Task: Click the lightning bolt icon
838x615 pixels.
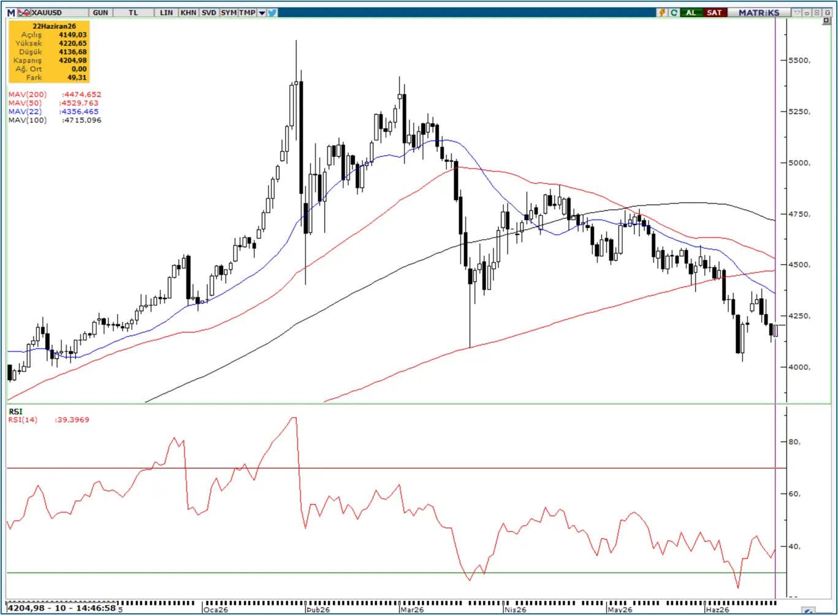Action: (662, 12)
